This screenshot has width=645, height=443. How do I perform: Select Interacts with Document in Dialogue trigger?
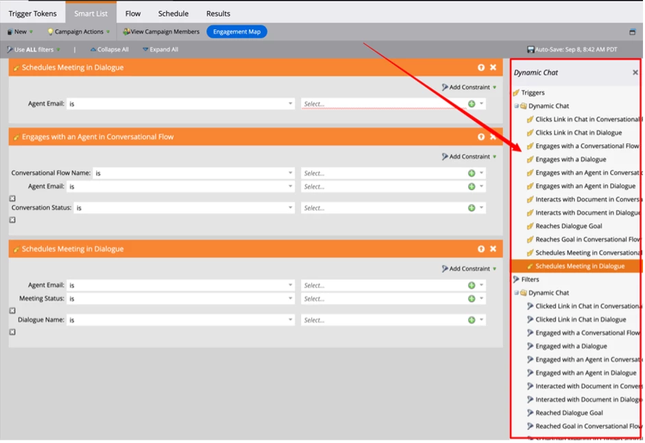[583, 213]
